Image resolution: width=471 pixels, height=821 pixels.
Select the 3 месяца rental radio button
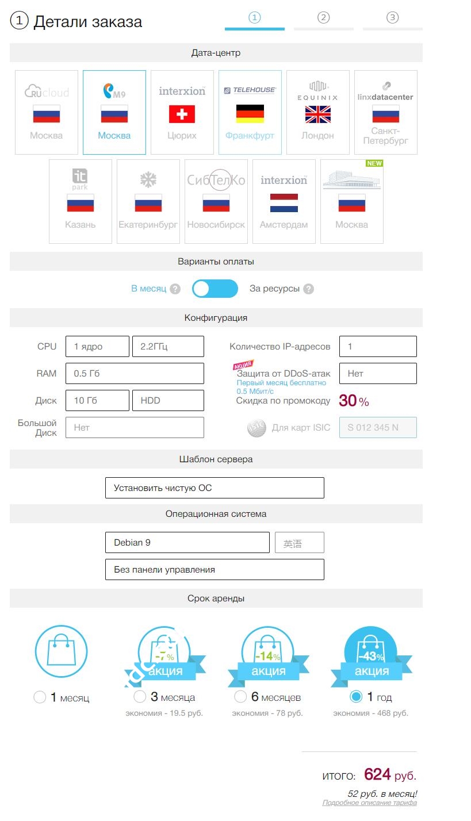[140, 697]
